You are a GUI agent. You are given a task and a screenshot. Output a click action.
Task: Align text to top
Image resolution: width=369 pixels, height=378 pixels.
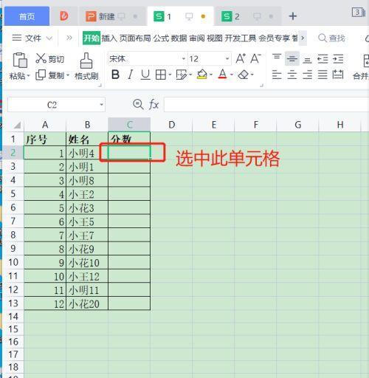tap(277, 57)
